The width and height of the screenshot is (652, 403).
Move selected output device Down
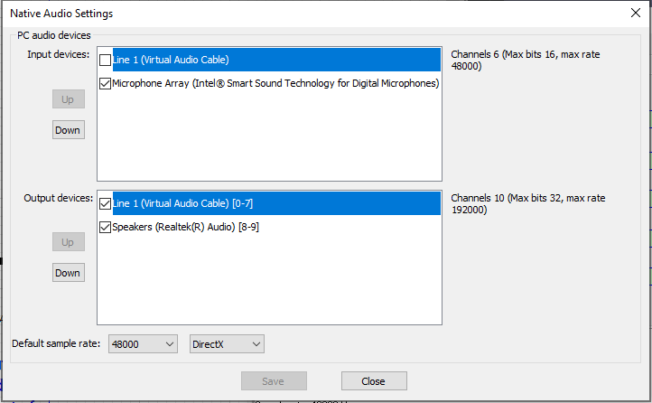(x=68, y=273)
